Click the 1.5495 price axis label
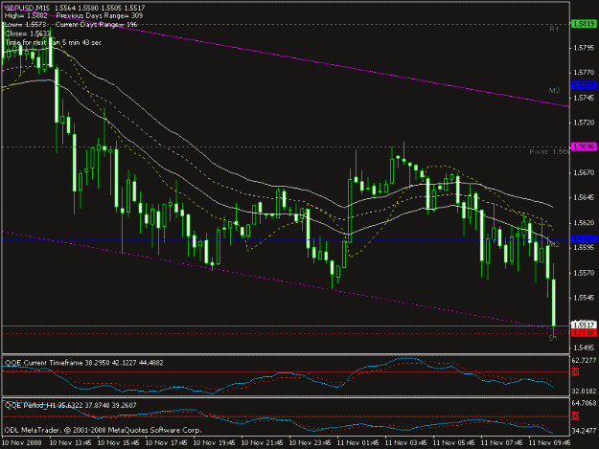Image resolution: width=599 pixels, height=449 pixels. pos(584,348)
